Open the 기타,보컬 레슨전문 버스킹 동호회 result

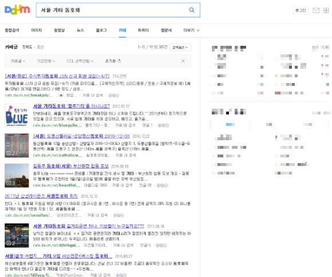tap(58, 256)
